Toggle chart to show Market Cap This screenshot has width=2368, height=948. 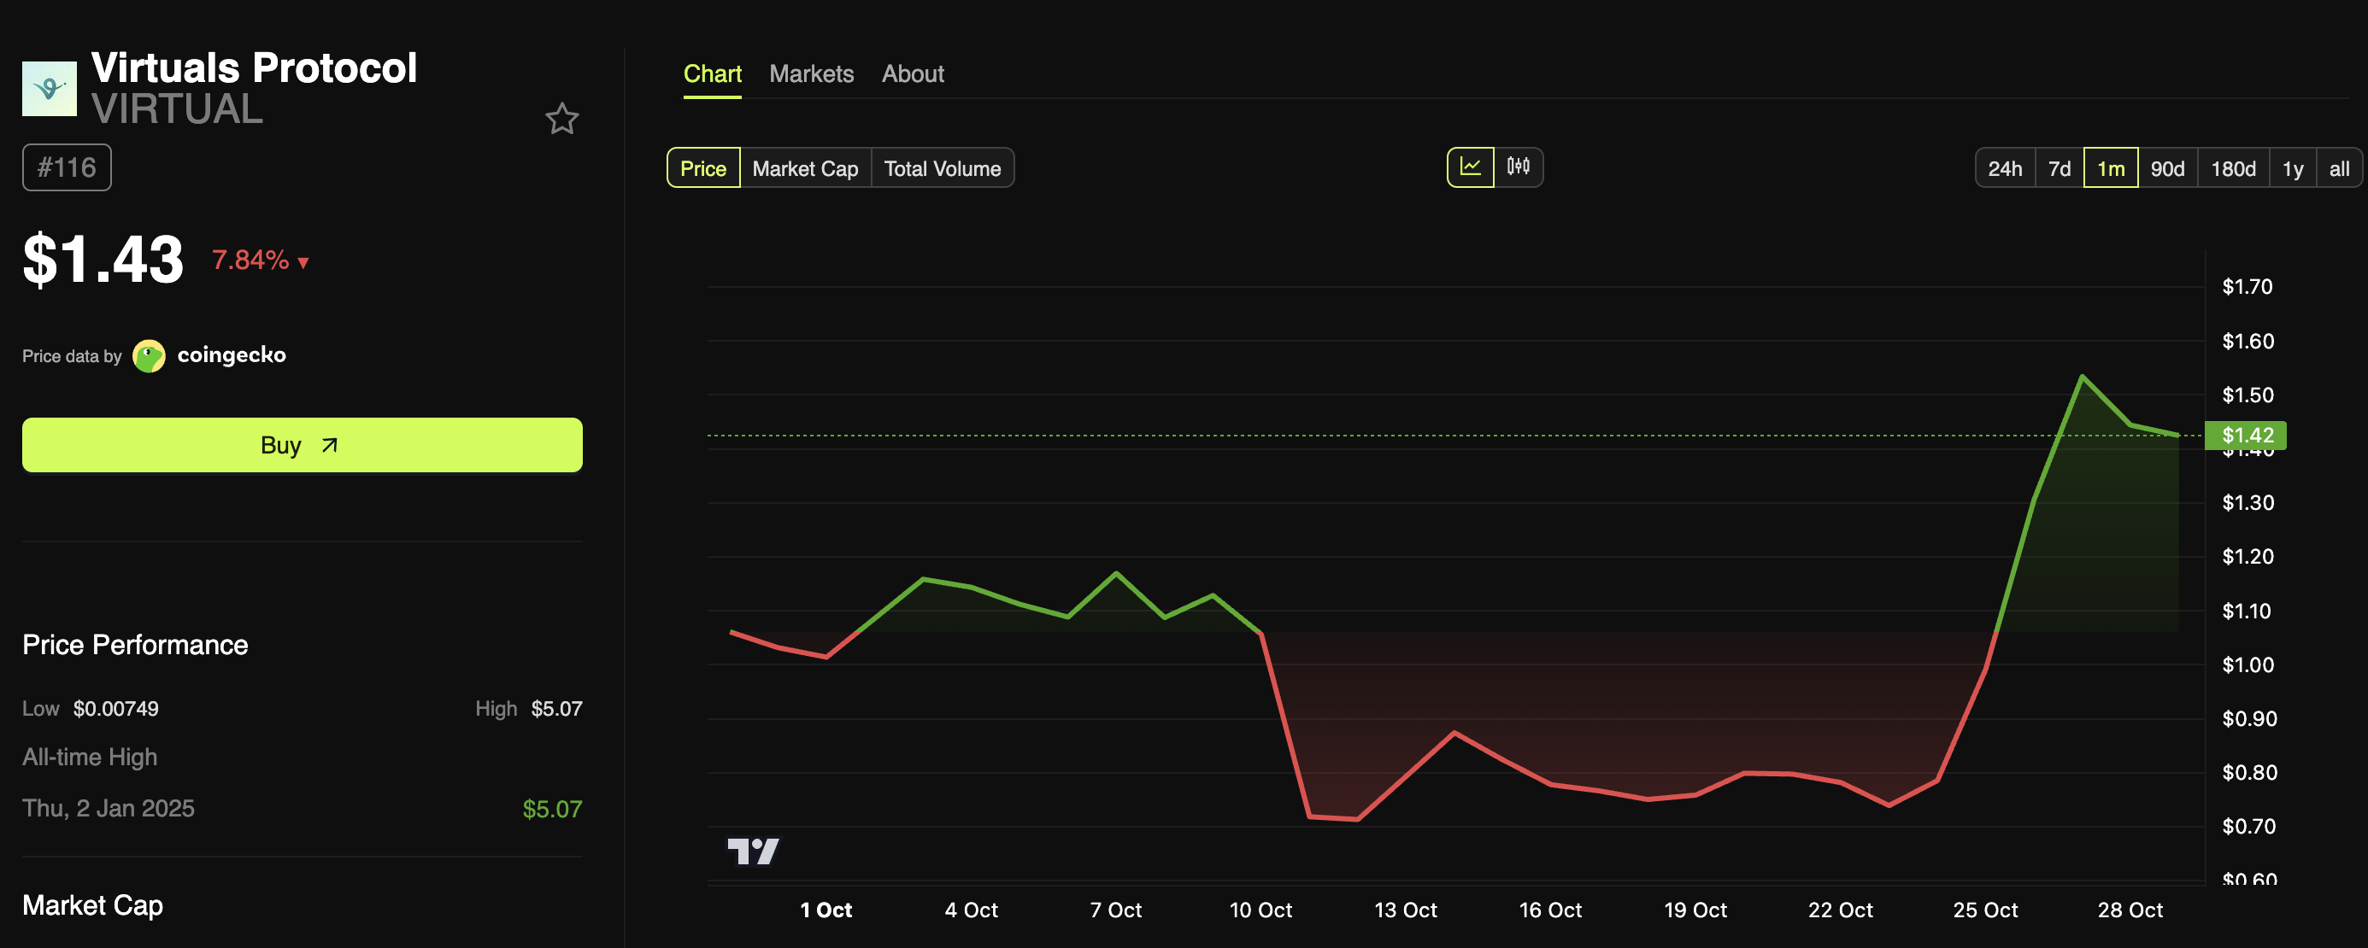pos(804,168)
